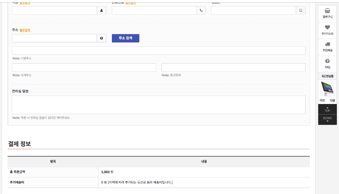Click the 결제 정보 section heading

coord(19,144)
